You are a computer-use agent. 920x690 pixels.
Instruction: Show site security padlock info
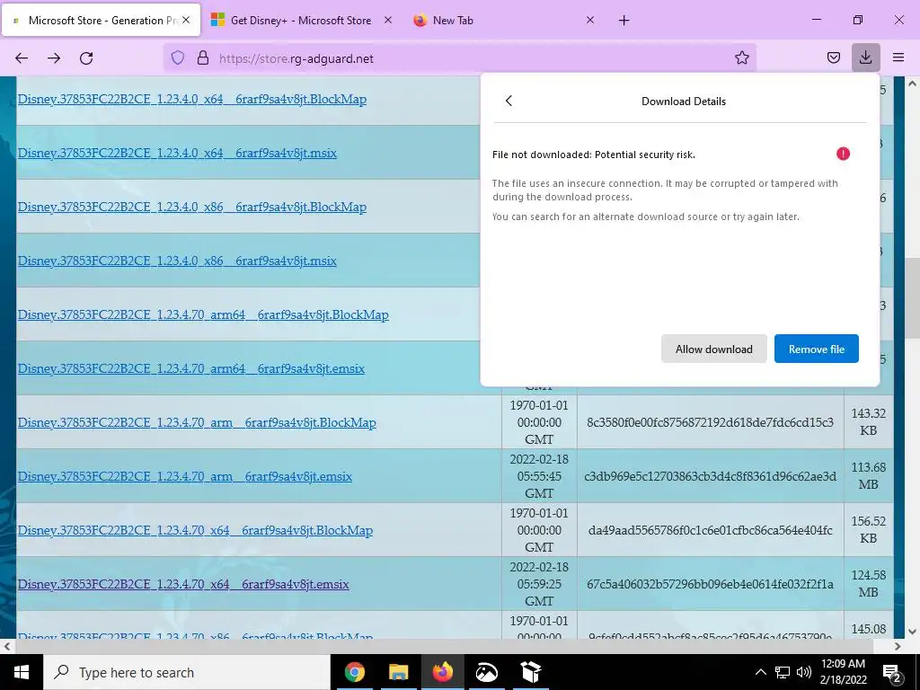203,58
